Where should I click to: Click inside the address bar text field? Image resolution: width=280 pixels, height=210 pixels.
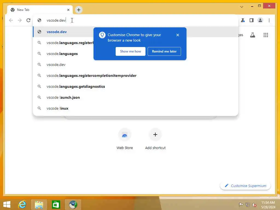point(136,20)
